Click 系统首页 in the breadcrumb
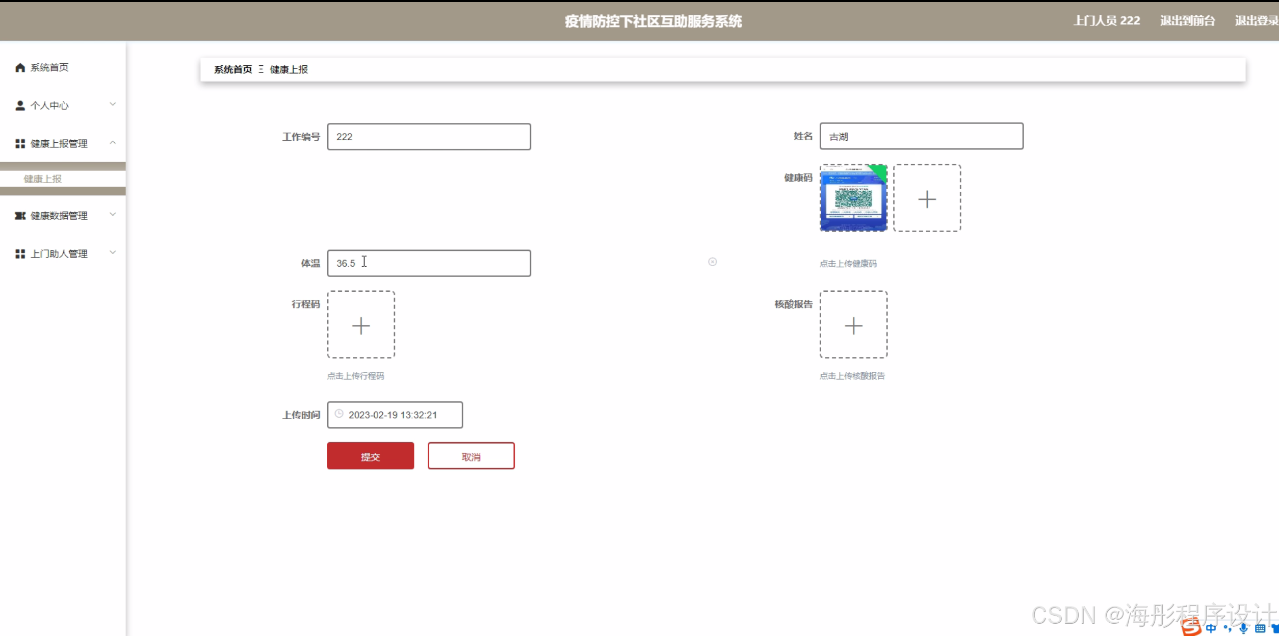 coord(233,70)
